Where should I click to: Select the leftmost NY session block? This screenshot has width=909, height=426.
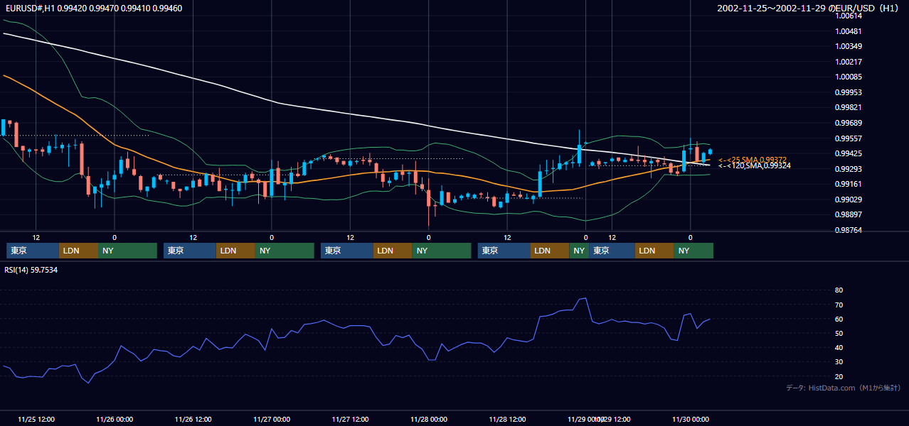tap(127, 251)
